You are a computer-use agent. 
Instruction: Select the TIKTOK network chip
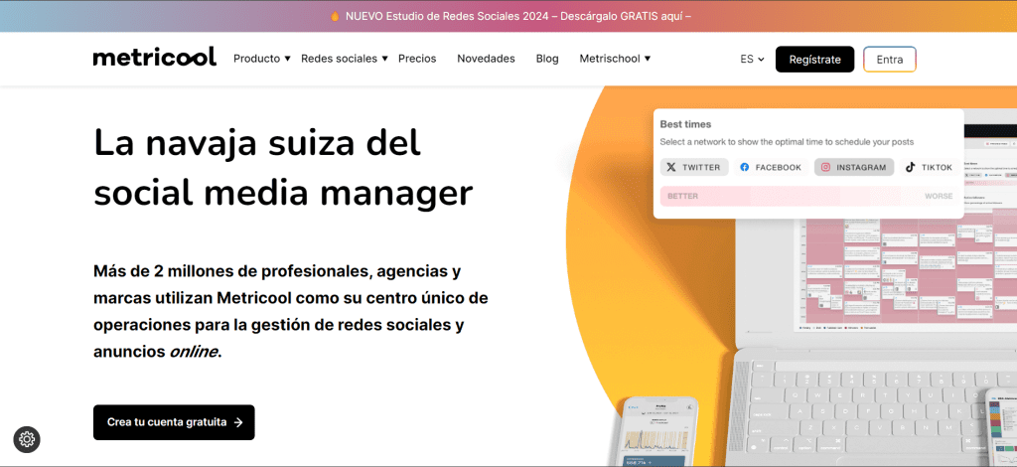pos(930,167)
